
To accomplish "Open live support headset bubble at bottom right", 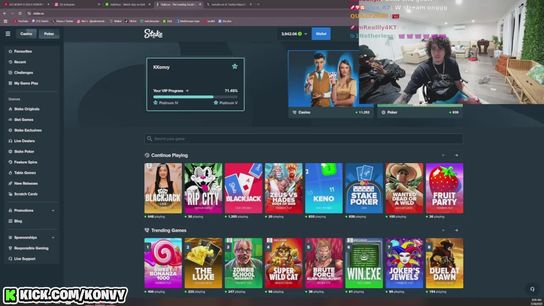I will click(532, 289).
